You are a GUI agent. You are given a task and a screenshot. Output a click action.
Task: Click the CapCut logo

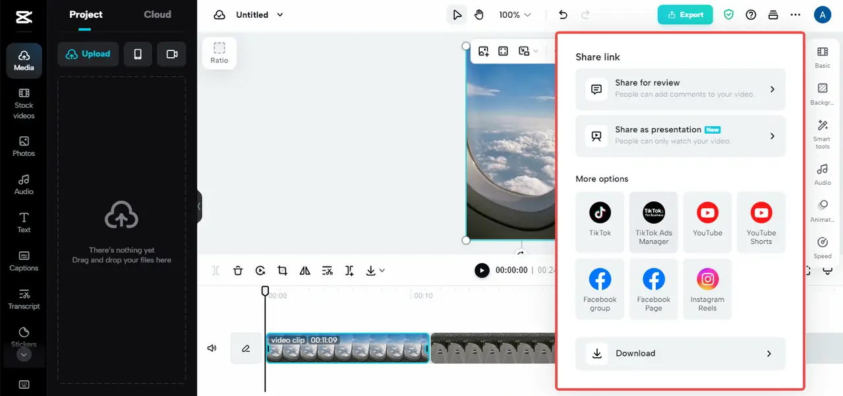24,16
